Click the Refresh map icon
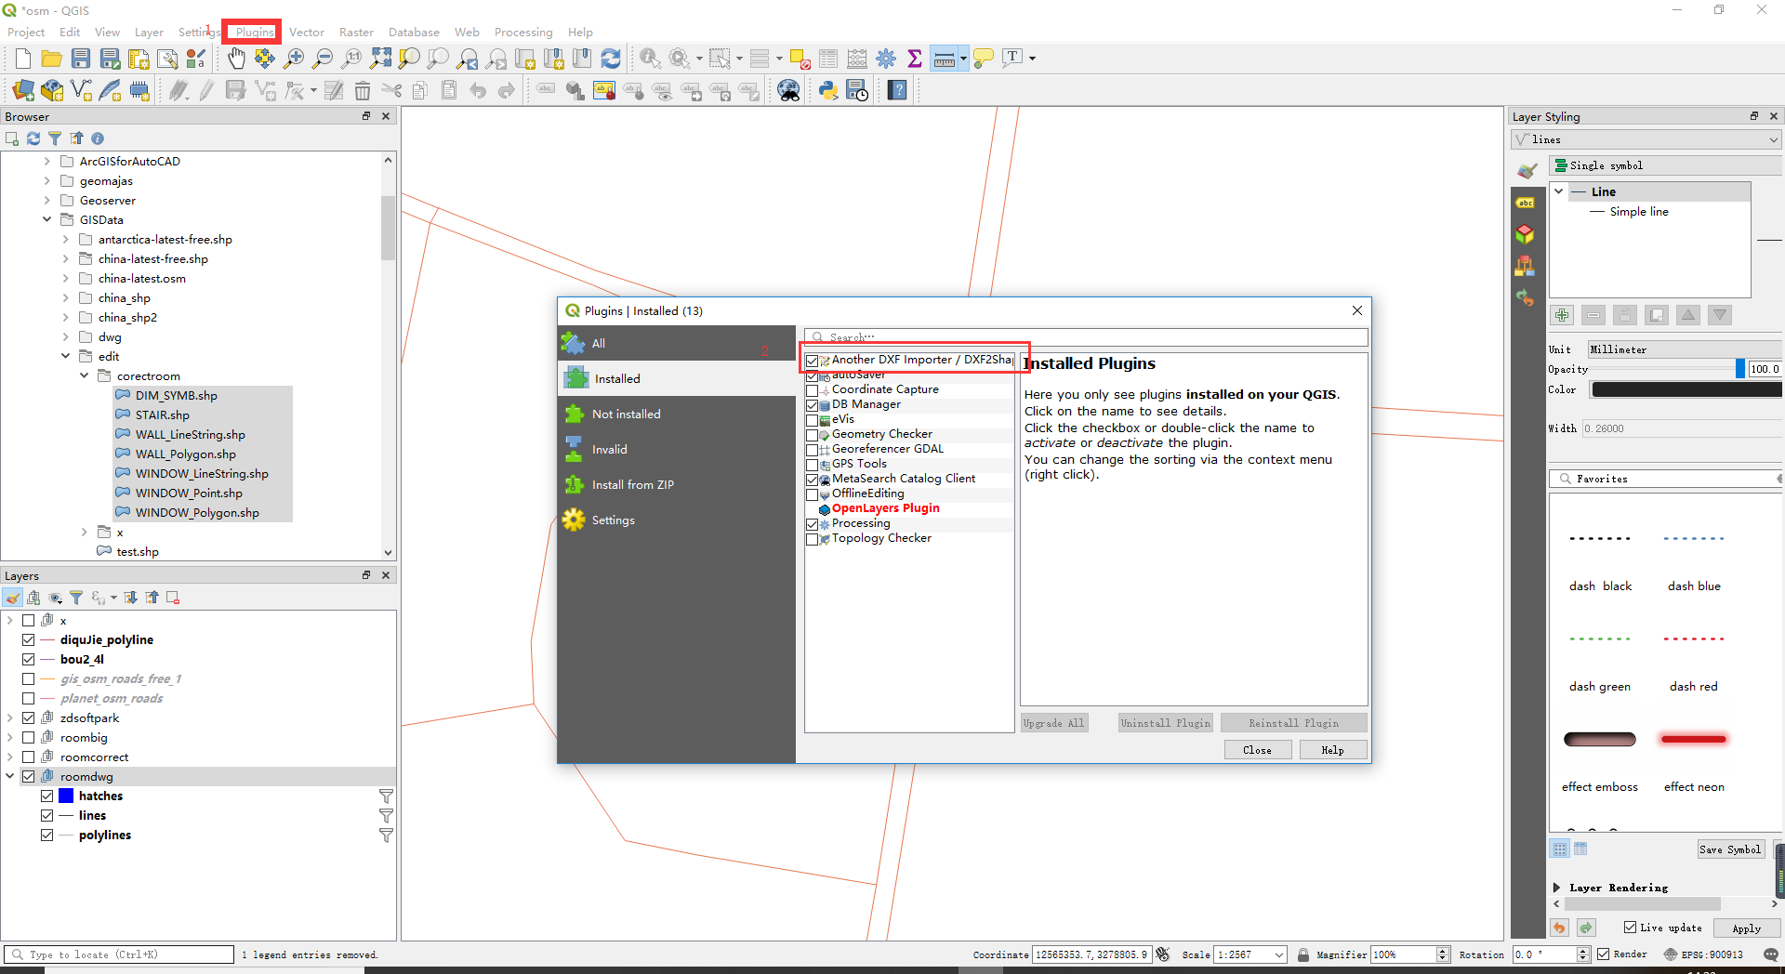 (x=611, y=59)
